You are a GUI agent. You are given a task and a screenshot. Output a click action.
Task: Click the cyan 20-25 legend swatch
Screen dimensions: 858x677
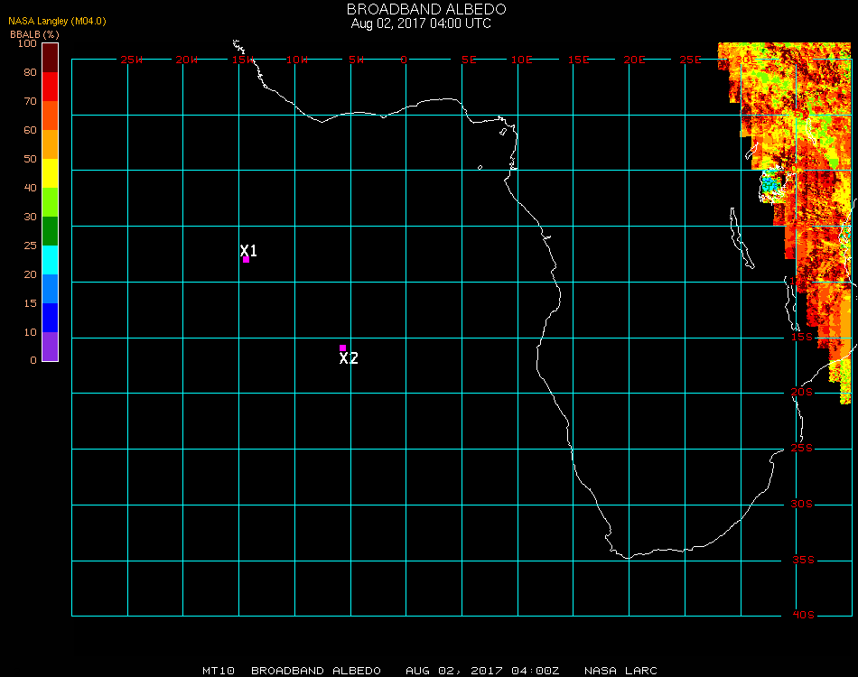click(x=51, y=260)
